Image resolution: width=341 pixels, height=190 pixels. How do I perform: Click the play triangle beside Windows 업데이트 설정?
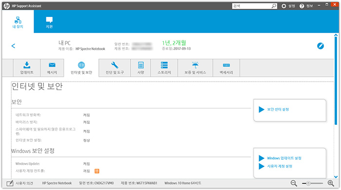(x=262, y=158)
